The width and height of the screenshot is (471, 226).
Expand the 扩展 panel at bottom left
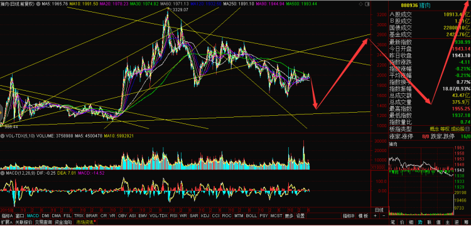[x=7, y=222]
